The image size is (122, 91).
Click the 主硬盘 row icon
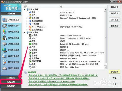pos(30,50)
